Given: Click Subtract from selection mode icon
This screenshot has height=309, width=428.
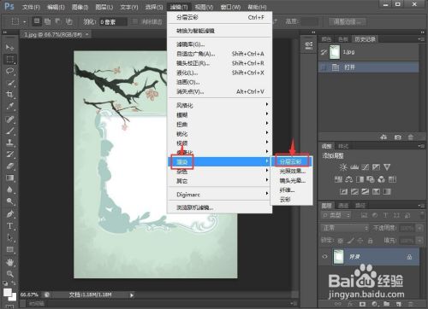Looking at the screenshot, I should (58, 21).
